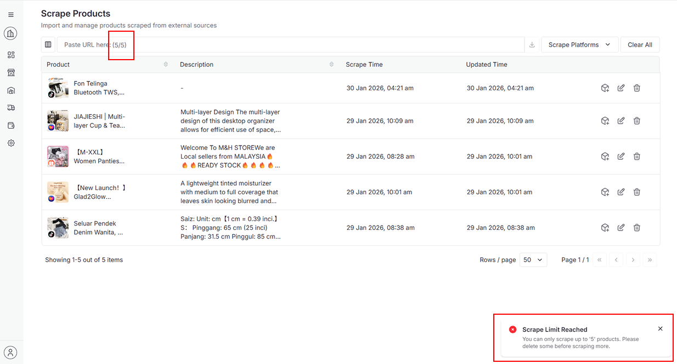The image size is (677, 364).
Task: Open the dashboard grid icon in sidebar
Action: point(11,55)
